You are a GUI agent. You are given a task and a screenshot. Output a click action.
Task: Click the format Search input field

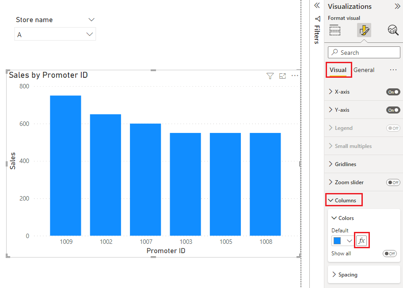pos(364,53)
